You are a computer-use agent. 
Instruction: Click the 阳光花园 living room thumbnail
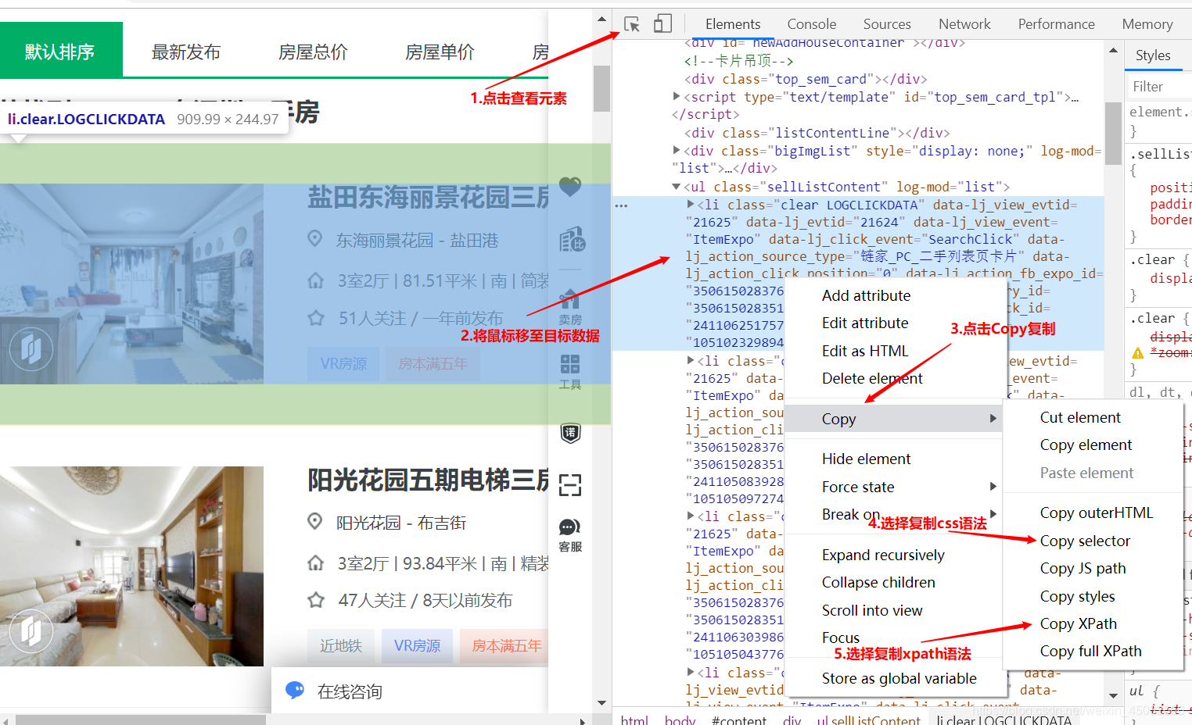tap(131, 566)
